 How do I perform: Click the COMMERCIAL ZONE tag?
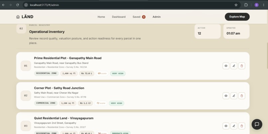[x=46, y=103]
